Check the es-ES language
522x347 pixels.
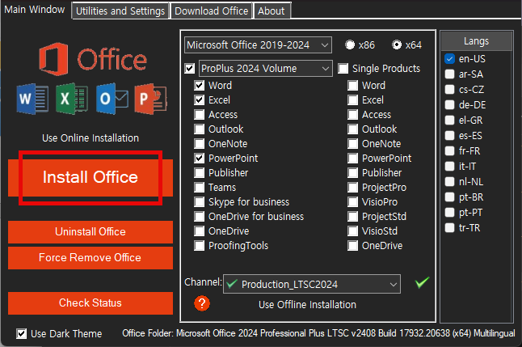pyautogui.click(x=450, y=135)
